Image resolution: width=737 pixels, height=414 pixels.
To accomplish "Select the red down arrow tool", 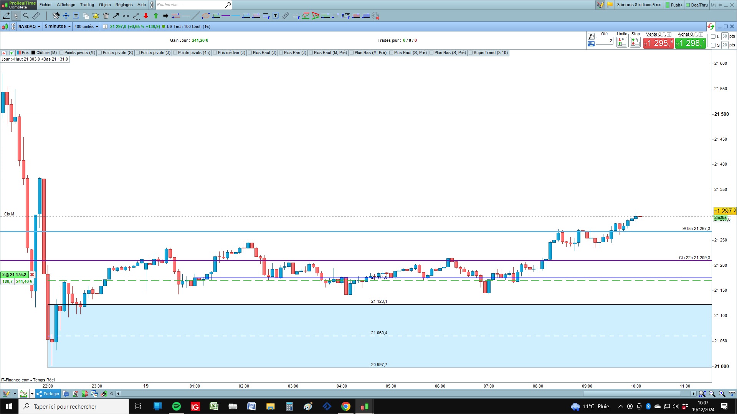I will [x=146, y=16].
